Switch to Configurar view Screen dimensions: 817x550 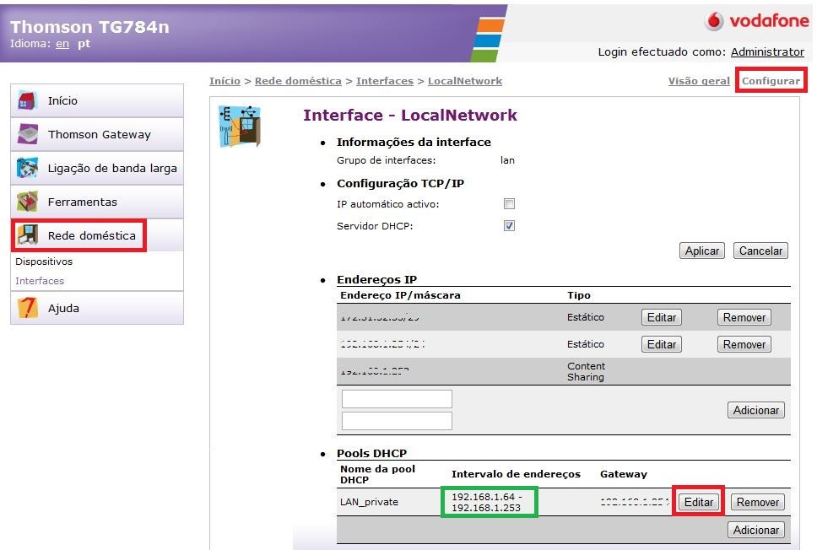coord(771,81)
